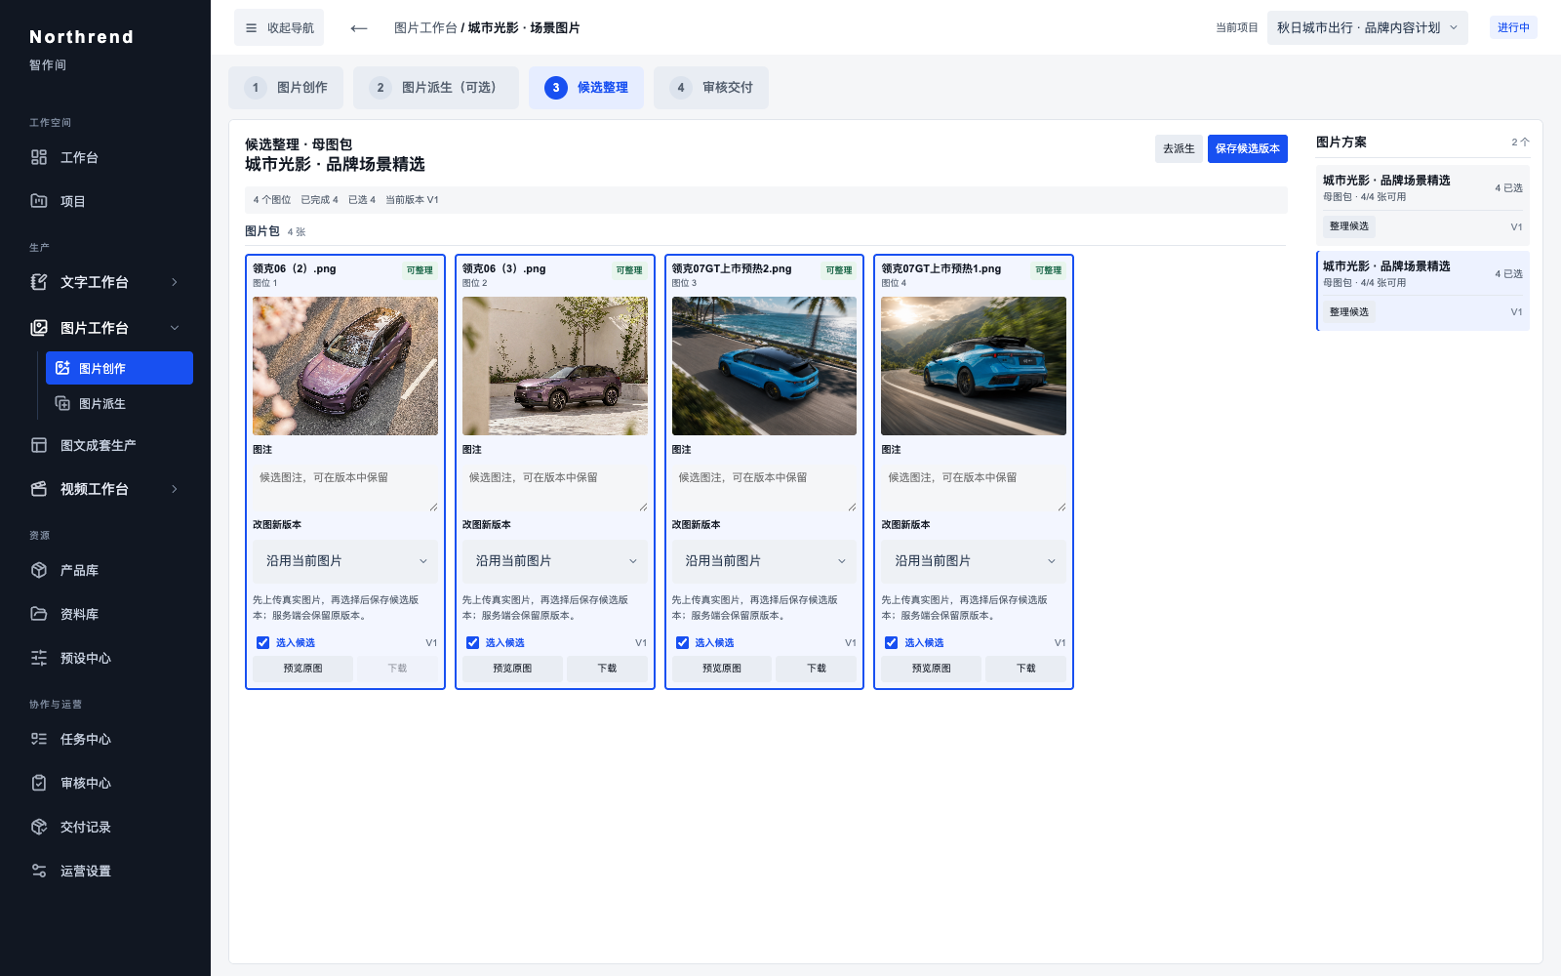
Task: Uncheck 选入候选 for 领克07GT上市预热1.png
Action: [x=891, y=642]
